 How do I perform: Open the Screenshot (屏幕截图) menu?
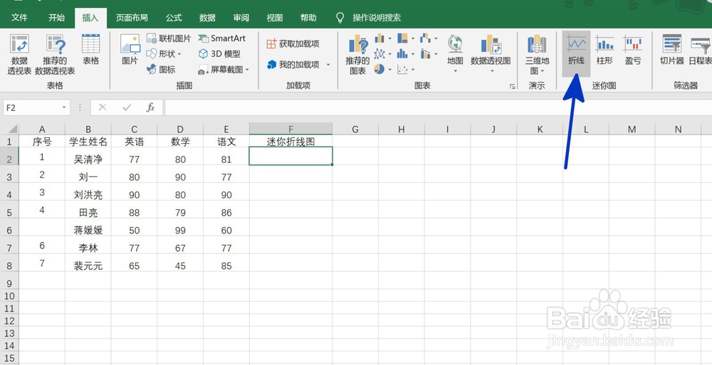click(x=224, y=70)
